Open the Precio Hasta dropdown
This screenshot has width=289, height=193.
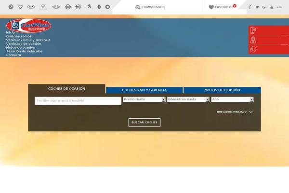(x=144, y=99)
